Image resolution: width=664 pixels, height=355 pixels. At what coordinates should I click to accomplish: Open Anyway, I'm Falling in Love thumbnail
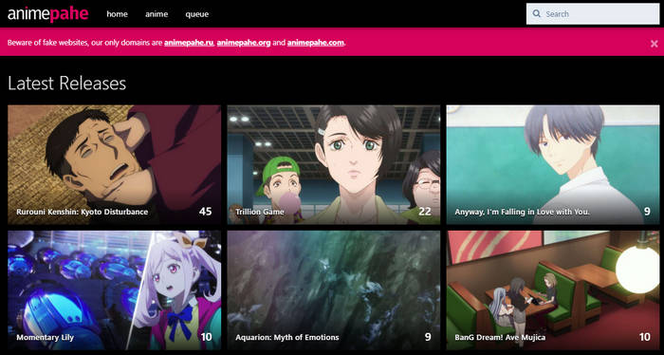pyautogui.click(x=553, y=165)
